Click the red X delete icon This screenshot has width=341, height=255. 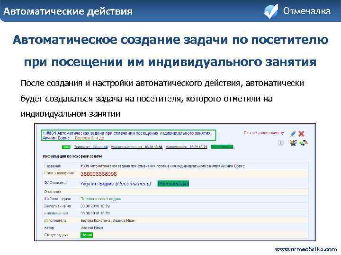coord(301,134)
